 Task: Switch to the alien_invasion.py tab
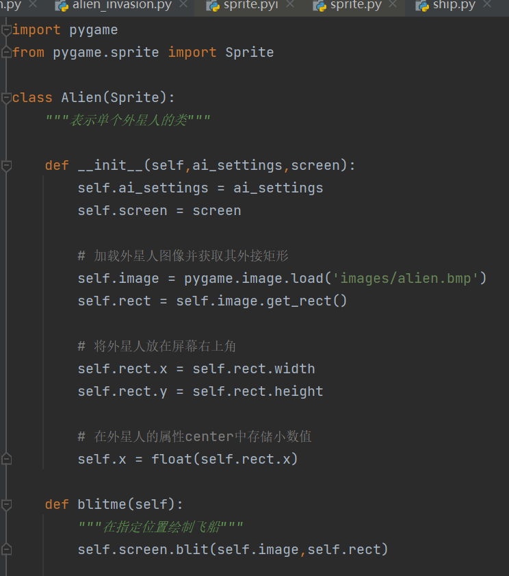[122, 5]
